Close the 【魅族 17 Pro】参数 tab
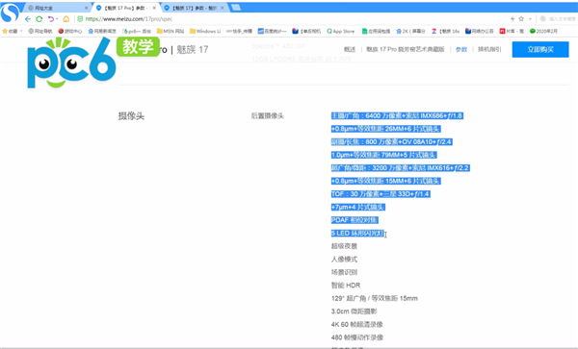 click(x=154, y=8)
